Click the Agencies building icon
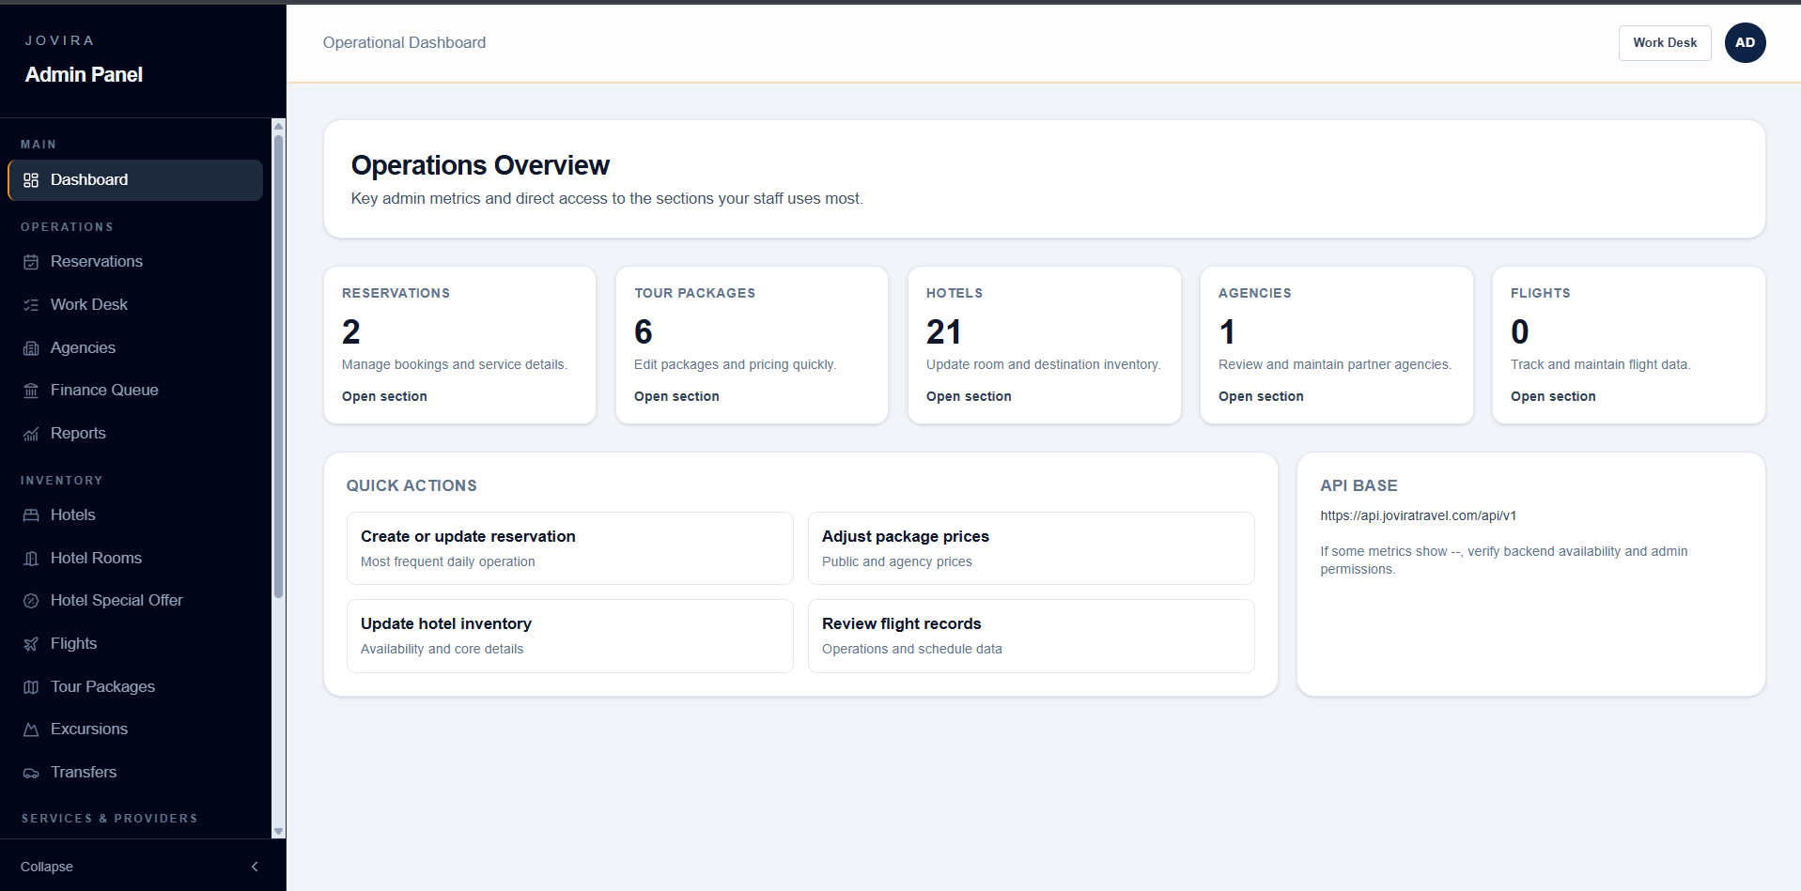Viewport: 1801px width, 891px height. pos(31,348)
